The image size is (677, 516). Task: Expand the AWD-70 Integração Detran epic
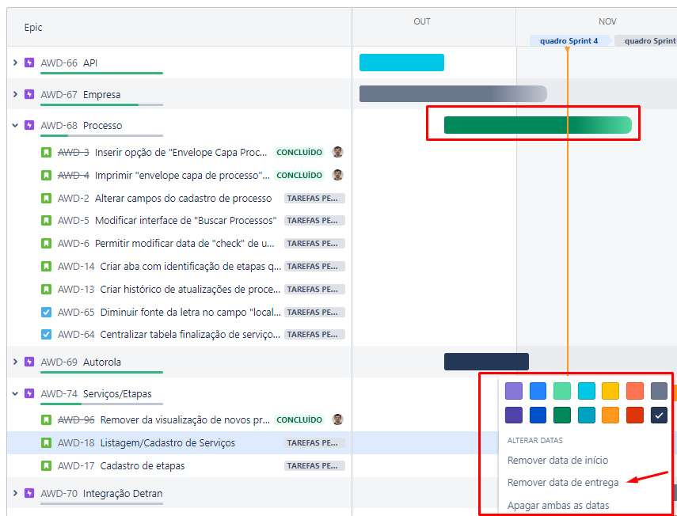(x=15, y=493)
